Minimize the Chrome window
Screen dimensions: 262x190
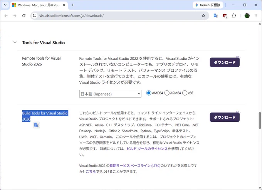pos(233,5)
